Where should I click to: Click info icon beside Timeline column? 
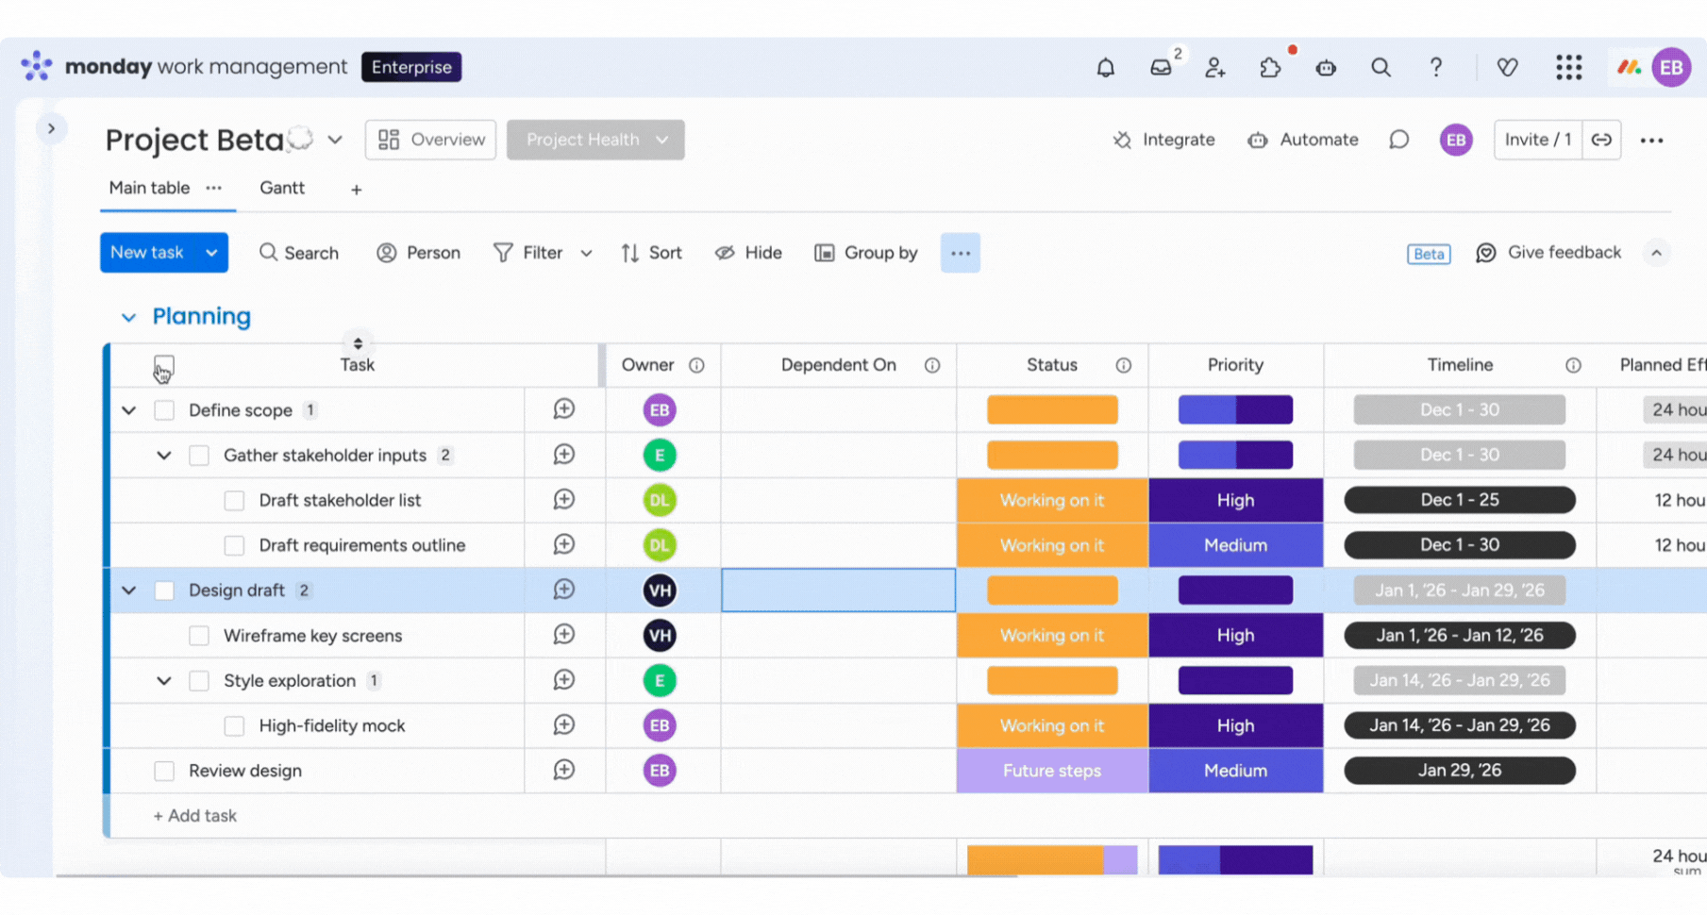(x=1573, y=365)
